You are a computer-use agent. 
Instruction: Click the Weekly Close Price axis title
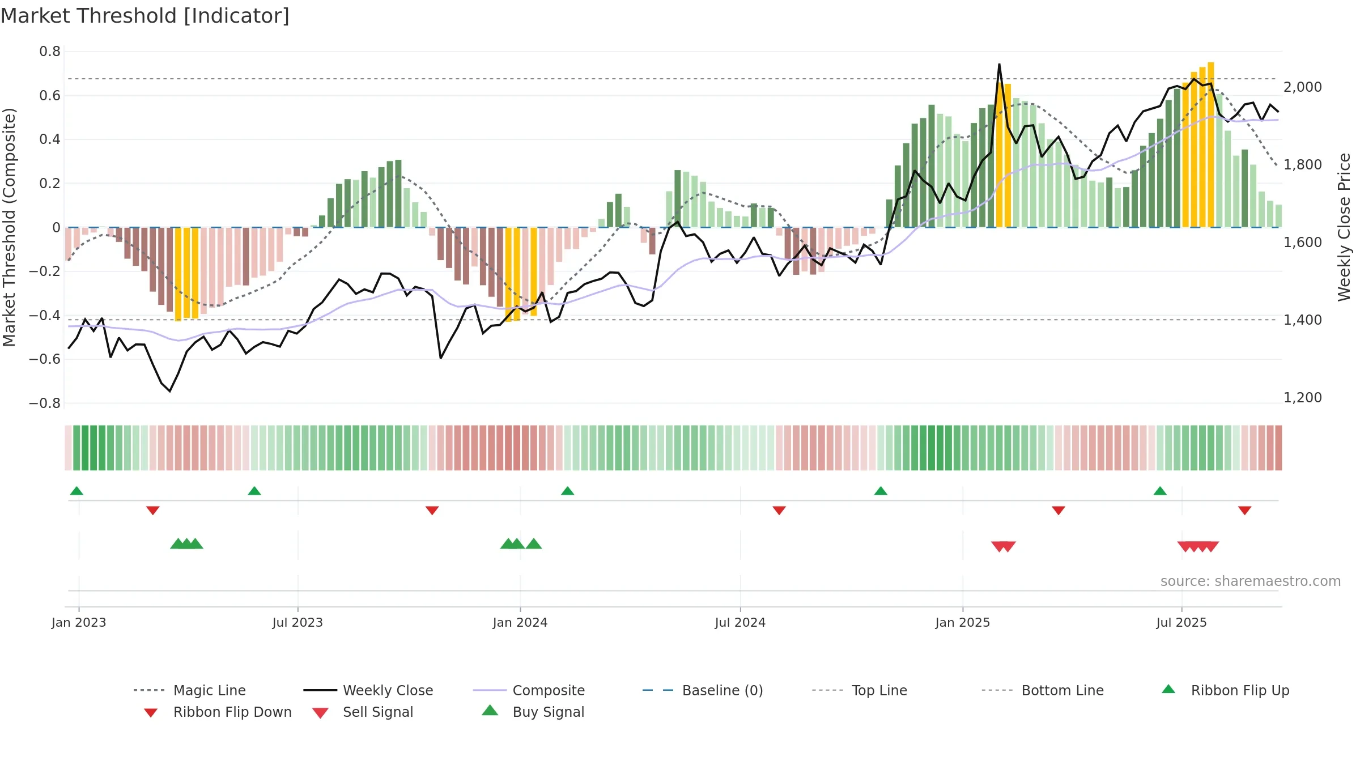pos(1344,227)
